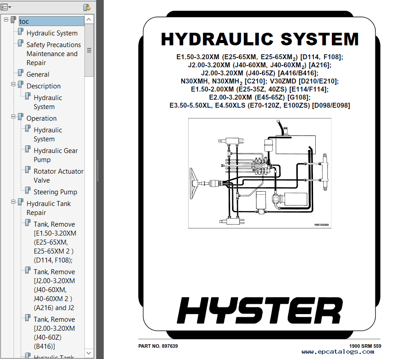Click the N30XMH, N30XMH2 [C210] model line
Viewport: 397px width, 359px height.
pos(224,82)
